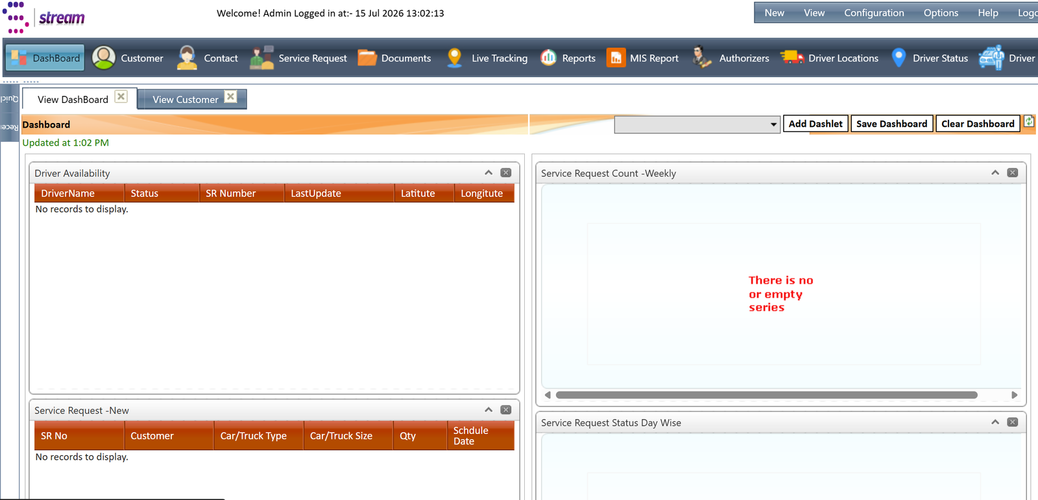The width and height of the screenshot is (1038, 500).
Task: Sort by SR No column header
Action: [79, 436]
